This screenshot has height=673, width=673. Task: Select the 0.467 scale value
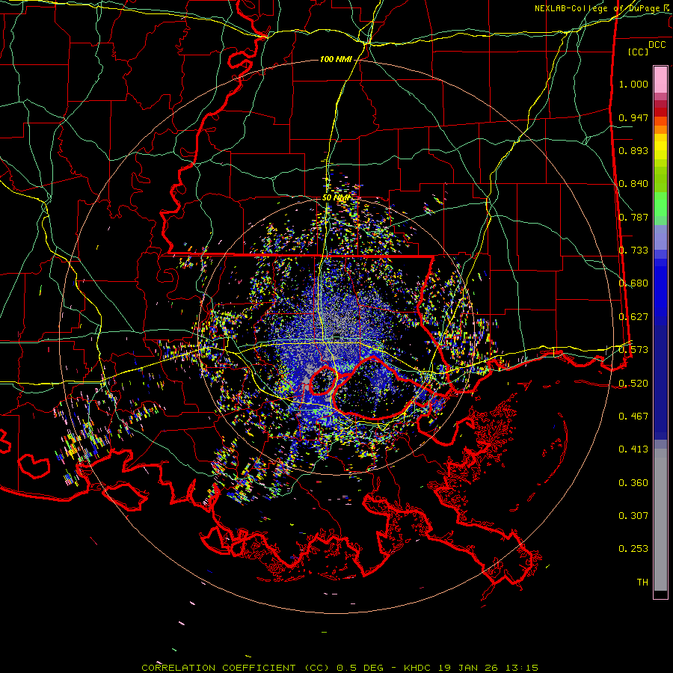[633, 417]
